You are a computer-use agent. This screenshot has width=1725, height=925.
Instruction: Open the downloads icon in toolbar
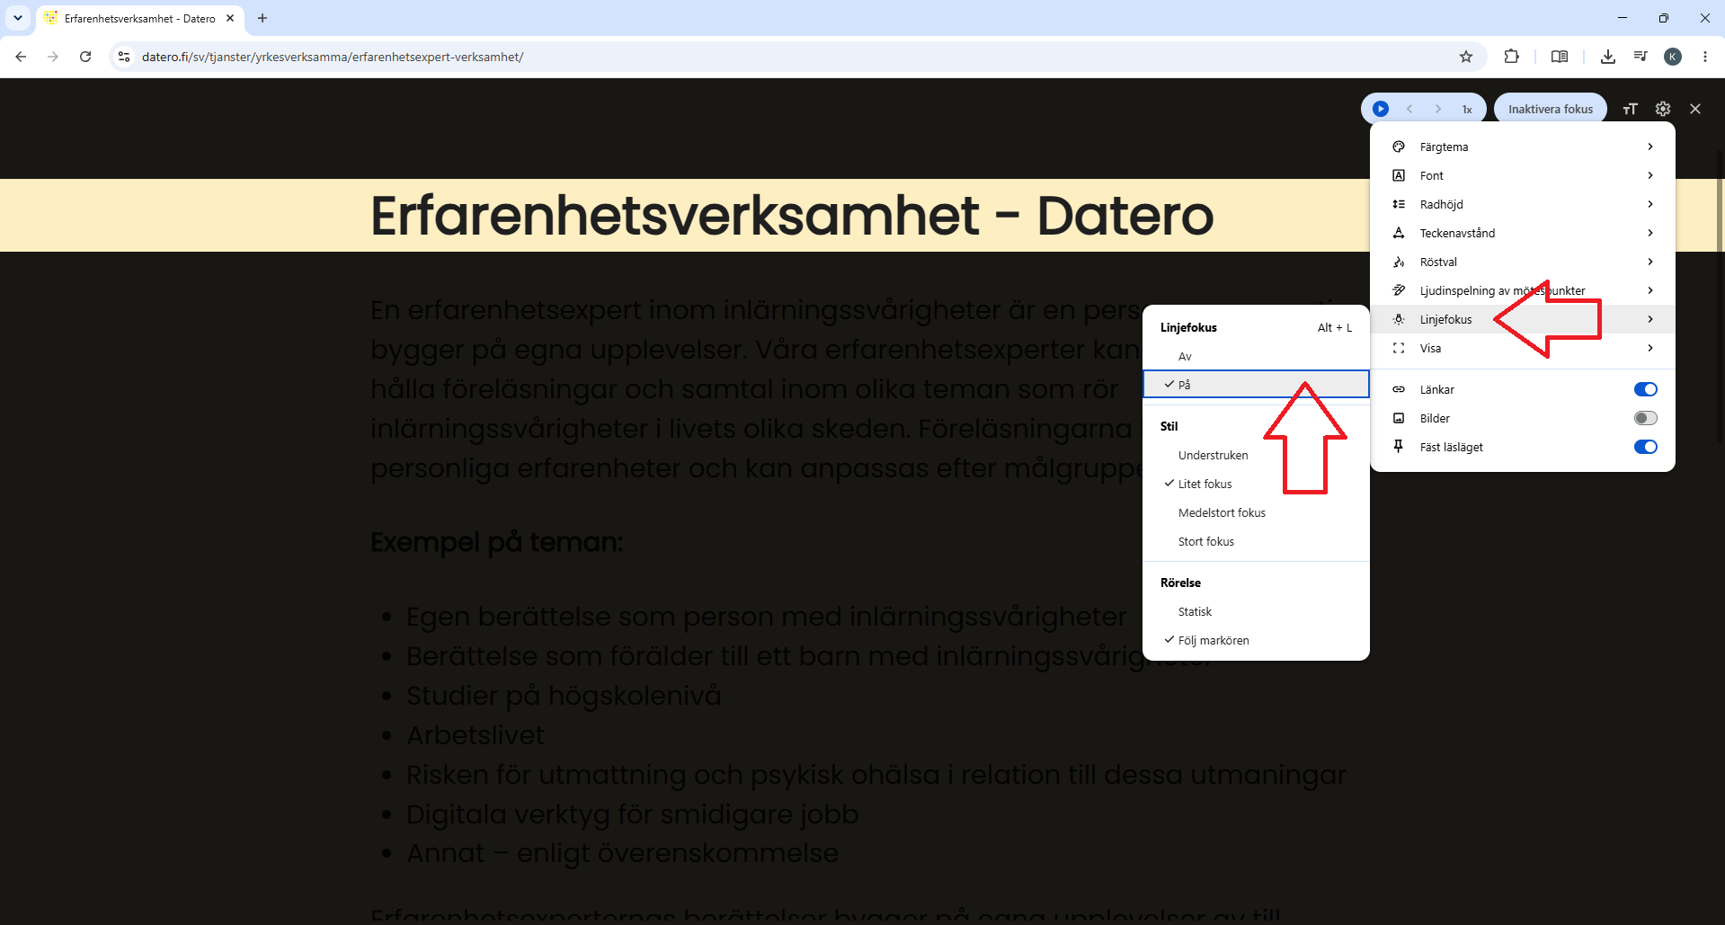(x=1608, y=57)
